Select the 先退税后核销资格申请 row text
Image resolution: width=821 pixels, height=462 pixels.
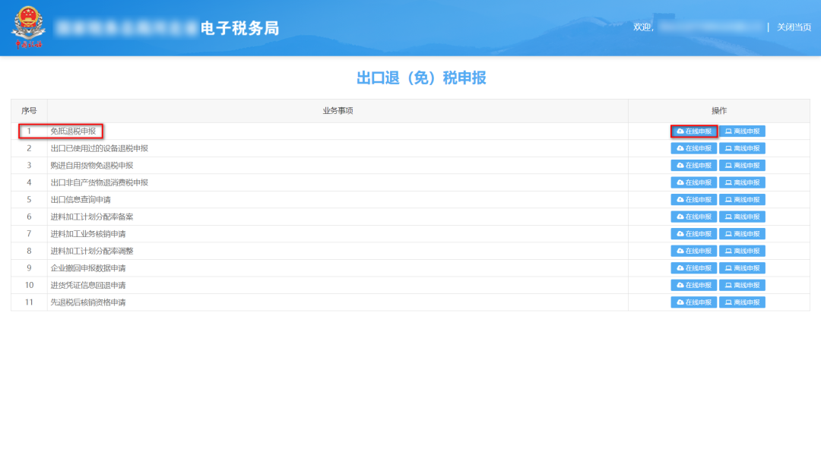click(x=88, y=302)
